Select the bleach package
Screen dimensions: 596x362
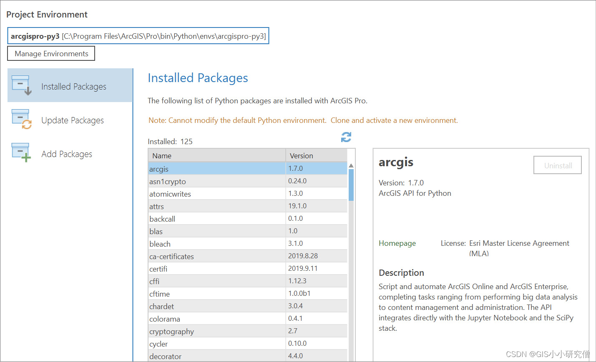point(248,243)
